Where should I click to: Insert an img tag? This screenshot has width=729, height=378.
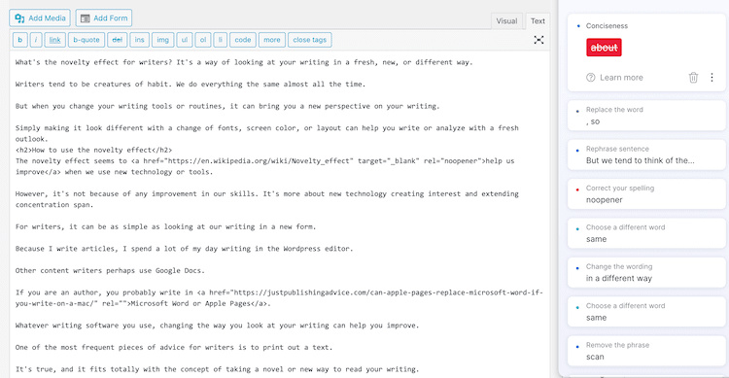click(162, 40)
